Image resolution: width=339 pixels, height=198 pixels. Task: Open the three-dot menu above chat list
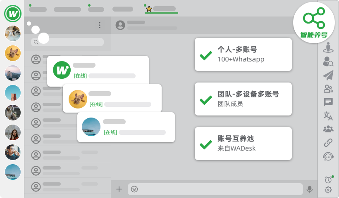(100, 25)
